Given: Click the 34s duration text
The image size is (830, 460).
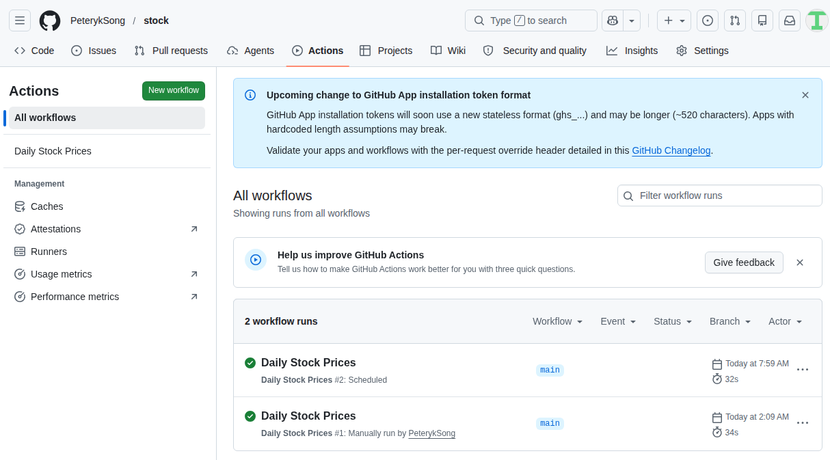Looking at the screenshot, I should (x=732, y=433).
